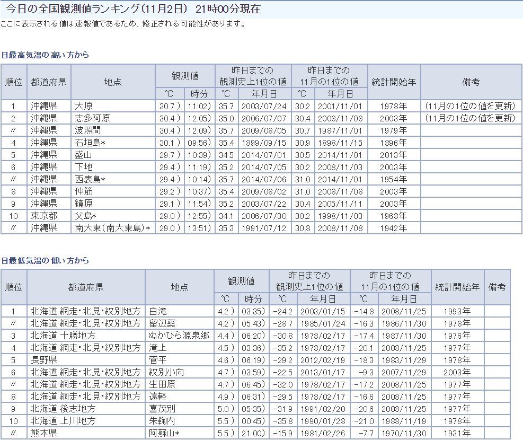The image size is (523, 440).
Task: Click the 備考 header in the highest temperature table
Action: click(x=471, y=82)
